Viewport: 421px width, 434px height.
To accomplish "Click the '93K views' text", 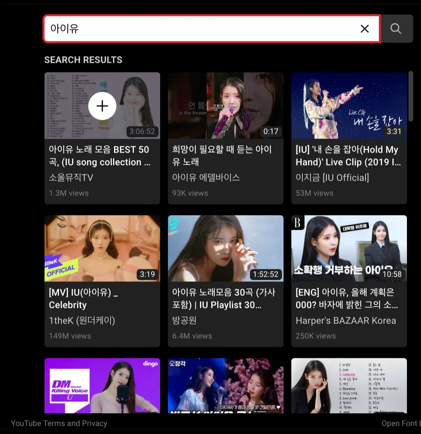I will pos(190,193).
